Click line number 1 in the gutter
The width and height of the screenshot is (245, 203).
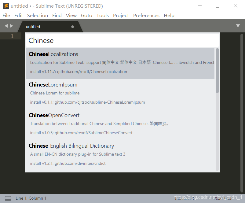(x=12, y=36)
